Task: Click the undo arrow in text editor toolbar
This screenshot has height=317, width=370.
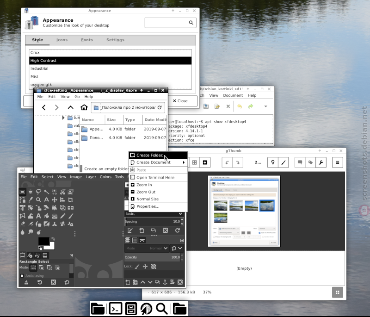Action: (240, 106)
